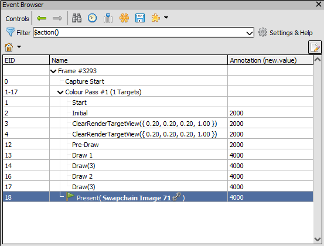This screenshot has width=324, height=246.
Task: Go to previous event with green arrow
Action: pos(42,18)
